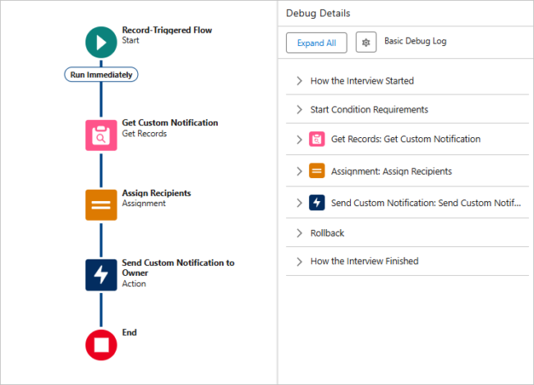This screenshot has height=385, width=534.
Task: Click the Run Immediately path label
Action: [x=101, y=74]
